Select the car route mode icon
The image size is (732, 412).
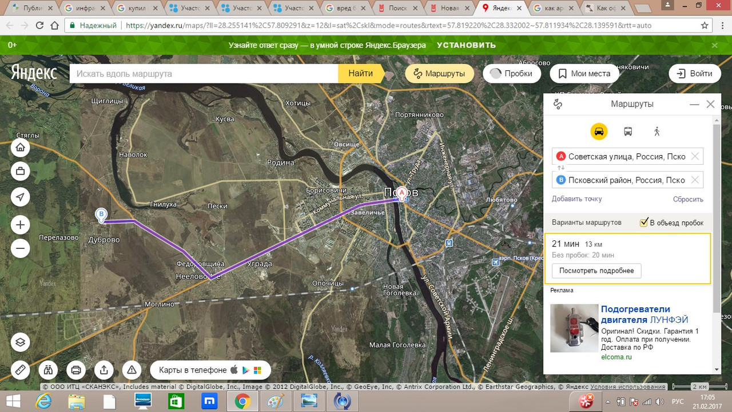point(599,132)
